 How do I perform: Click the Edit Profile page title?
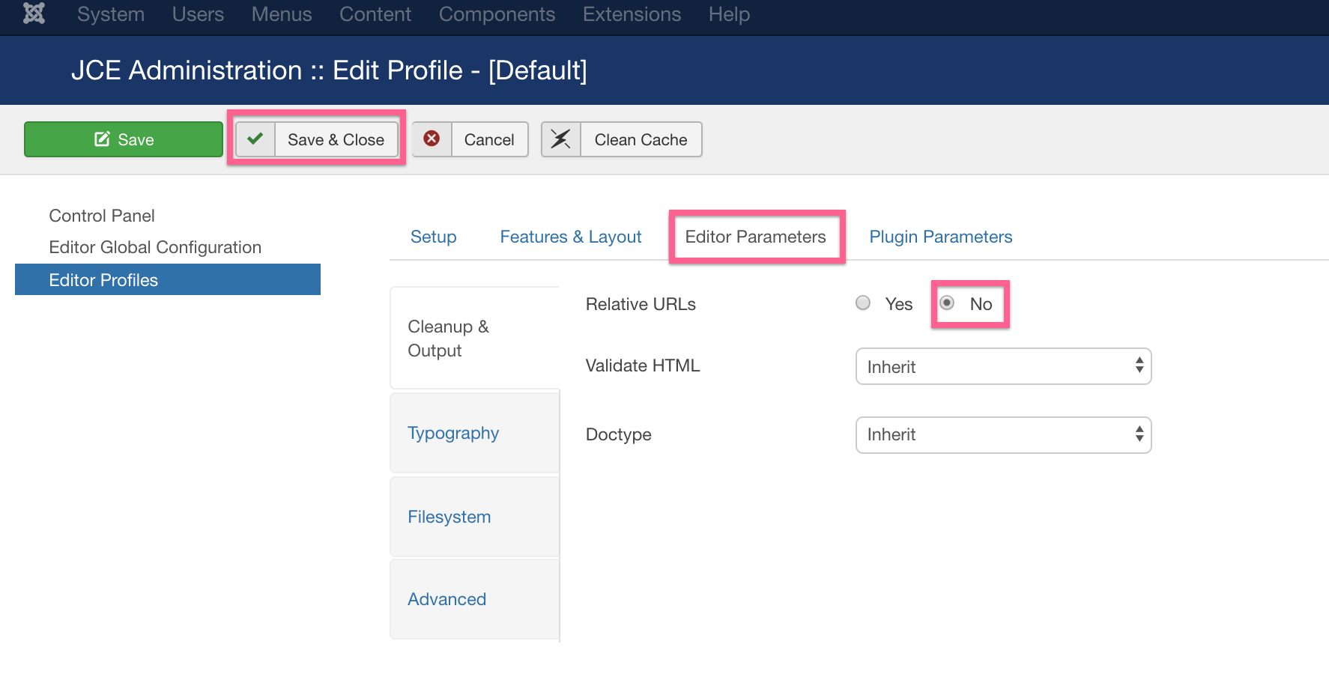pyautogui.click(x=329, y=70)
